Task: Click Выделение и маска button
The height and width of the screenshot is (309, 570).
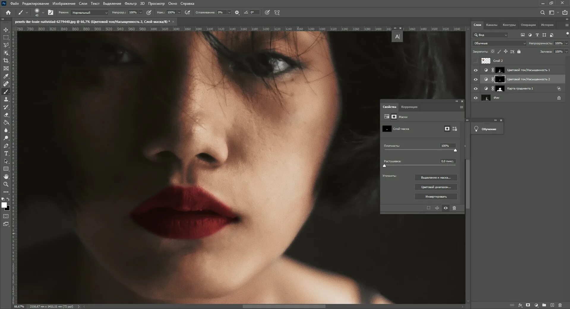Action: click(x=436, y=178)
